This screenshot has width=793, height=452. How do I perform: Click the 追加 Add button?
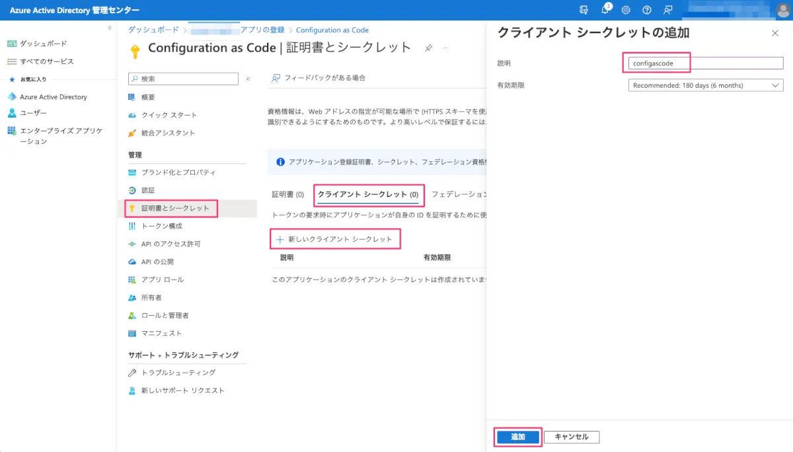click(517, 437)
